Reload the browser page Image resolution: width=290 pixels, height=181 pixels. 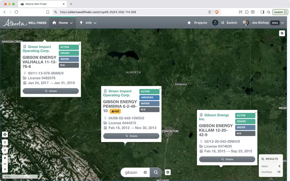[16, 12]
